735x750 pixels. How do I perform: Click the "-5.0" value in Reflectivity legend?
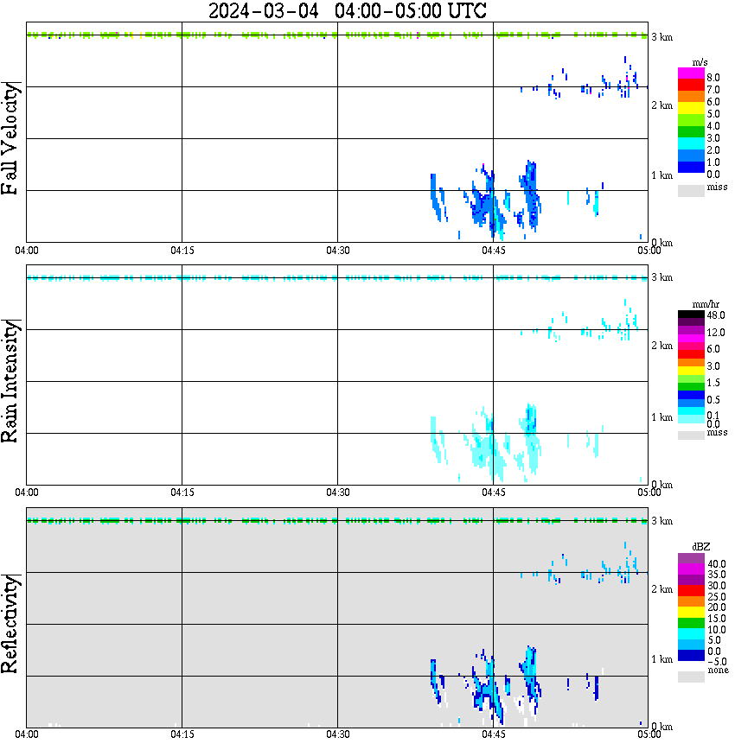pyautogui.click(x=716, y=662)
